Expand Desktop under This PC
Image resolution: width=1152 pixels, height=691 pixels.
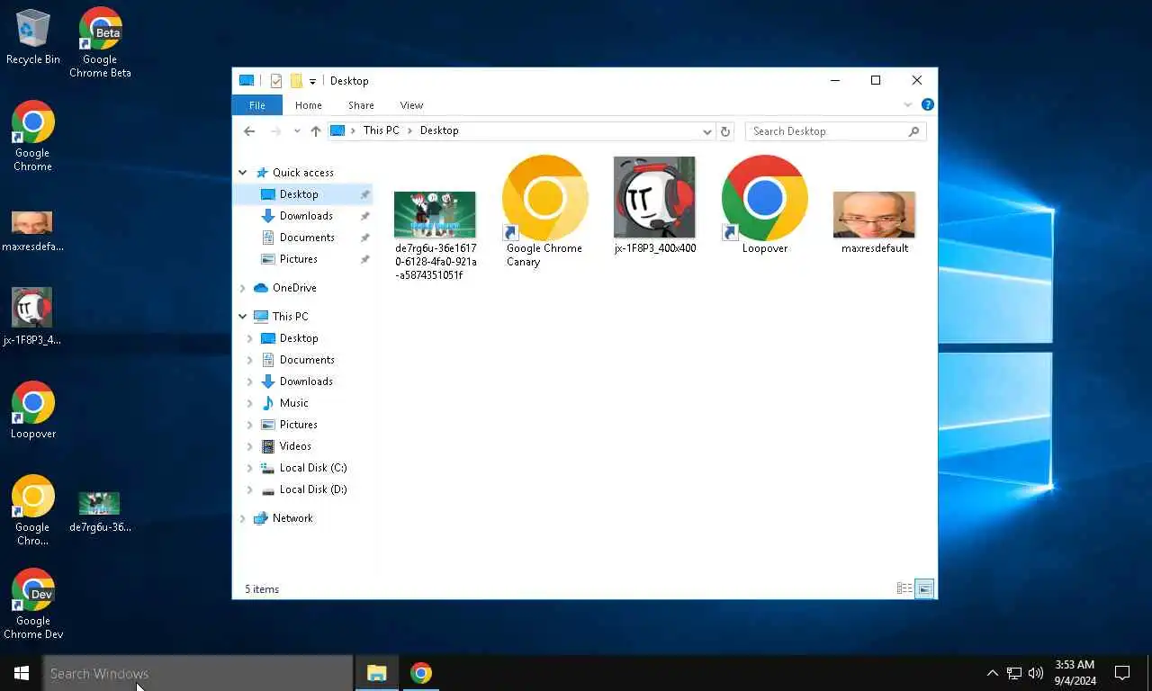[249, 338]
